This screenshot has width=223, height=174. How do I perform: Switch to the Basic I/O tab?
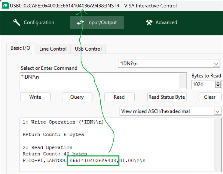[20, 48]
